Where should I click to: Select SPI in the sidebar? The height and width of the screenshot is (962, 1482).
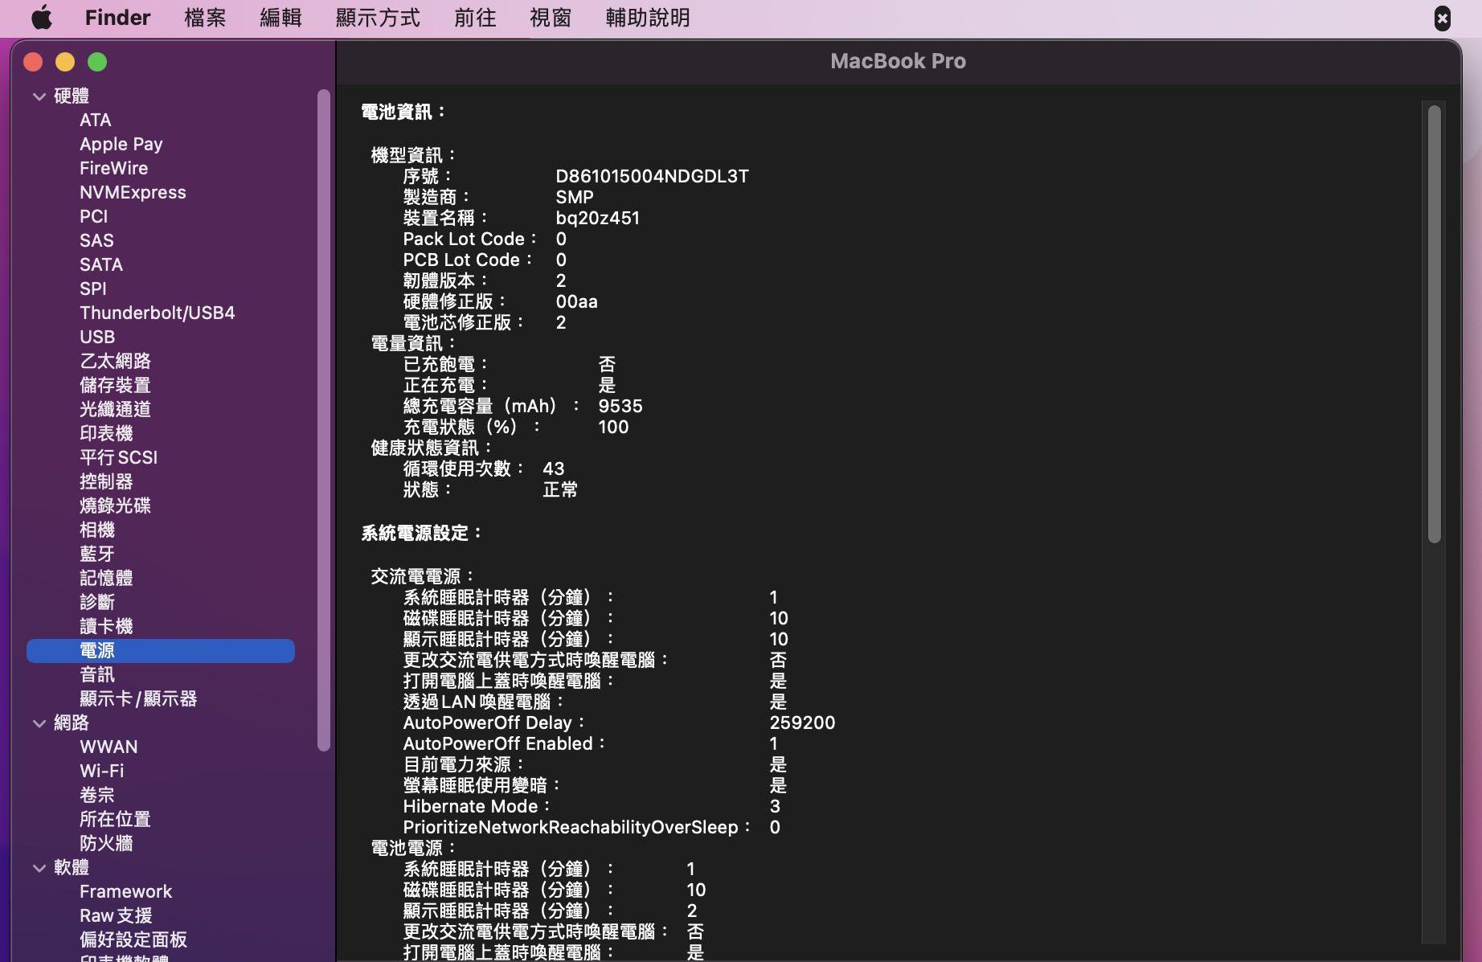92,289
